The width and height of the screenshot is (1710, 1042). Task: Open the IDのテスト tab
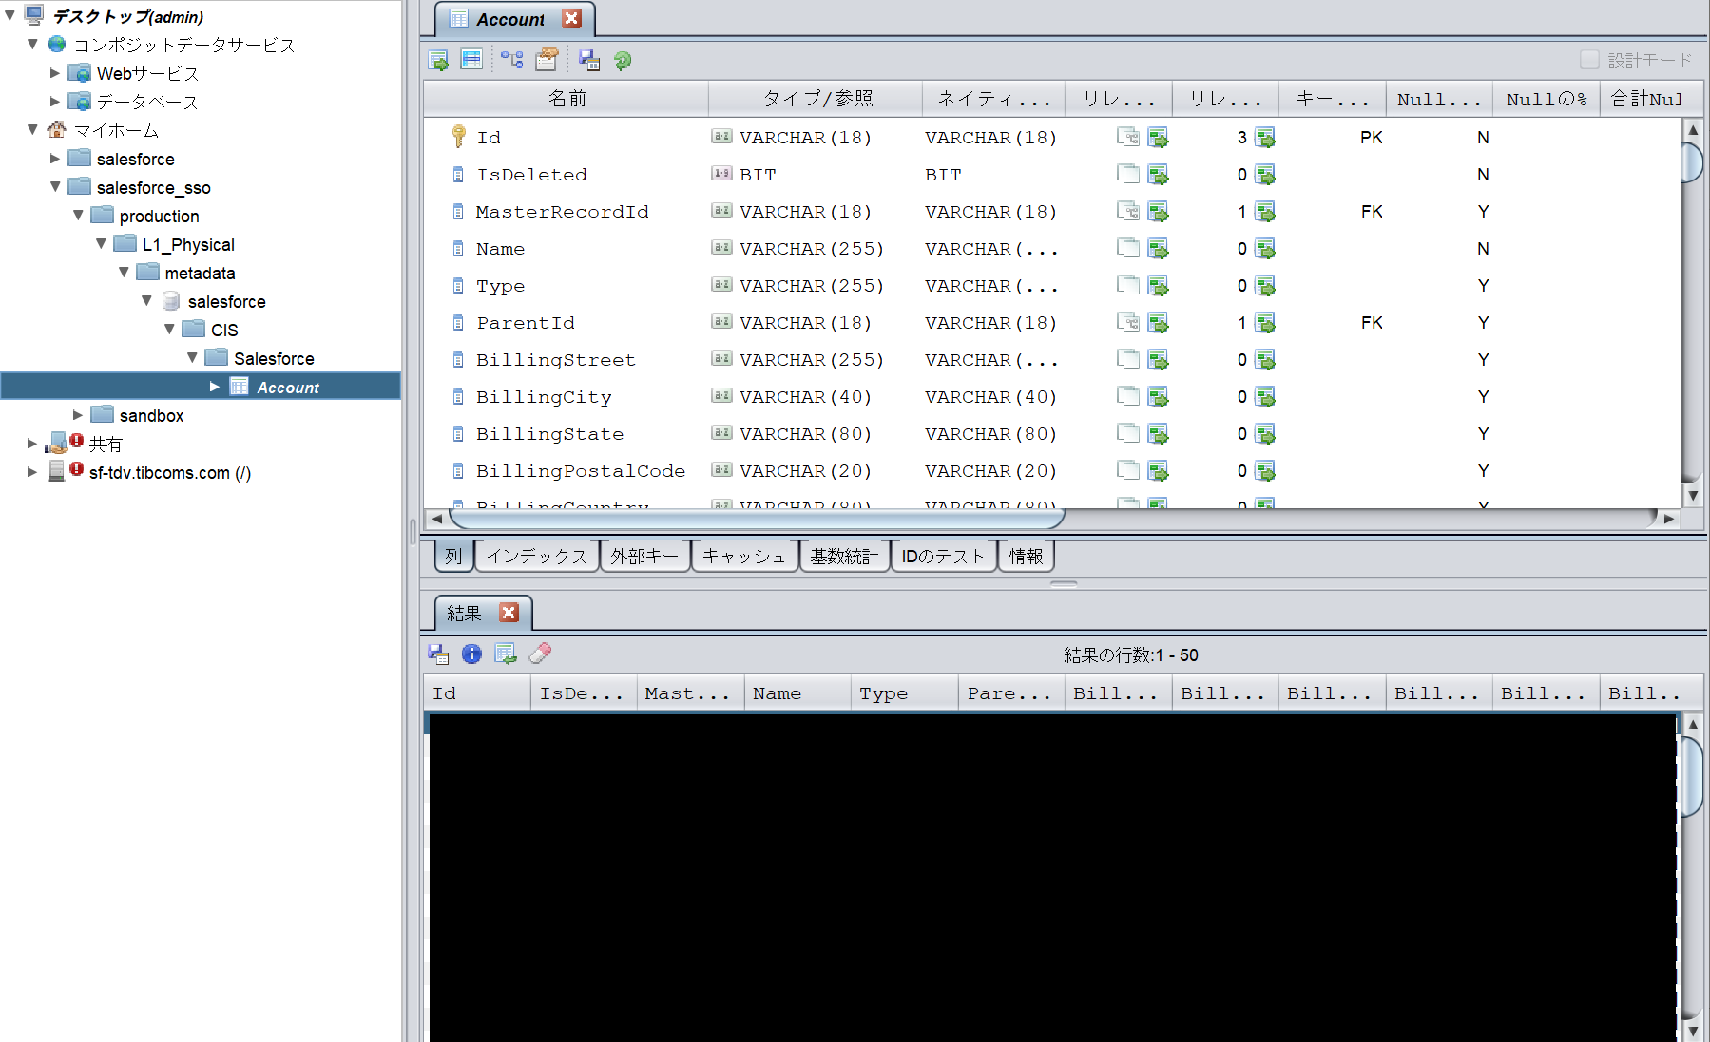coord(943,556)
